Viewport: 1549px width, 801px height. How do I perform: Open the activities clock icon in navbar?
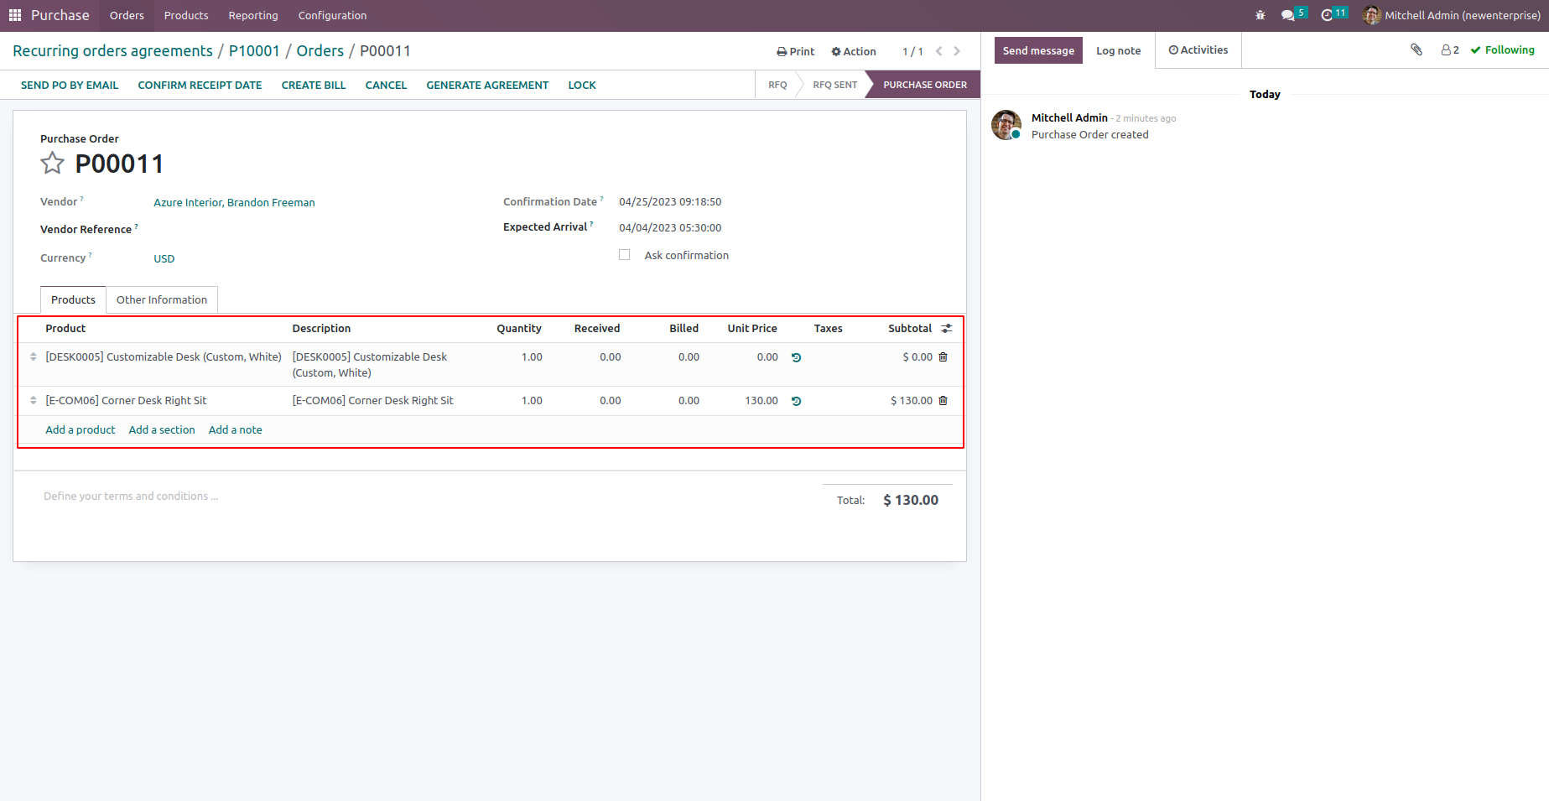pyautogui.click(x=1327, y=15)
